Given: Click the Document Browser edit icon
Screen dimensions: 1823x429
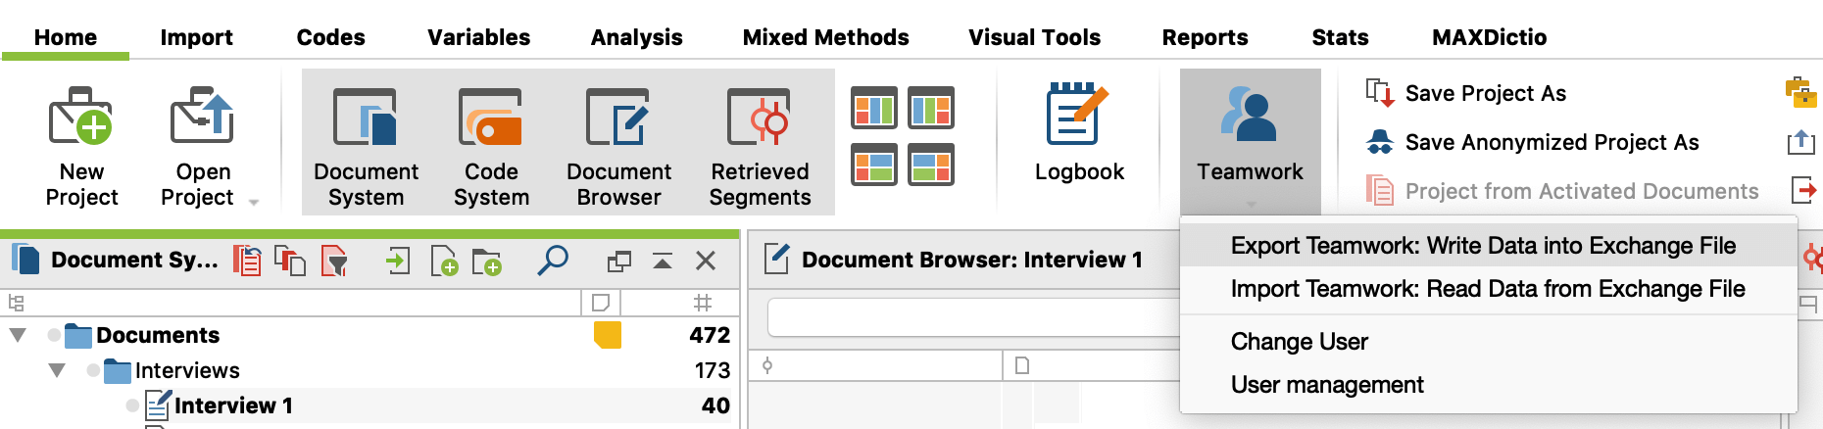Looking at the screenshot, I should tap(776, 260).
